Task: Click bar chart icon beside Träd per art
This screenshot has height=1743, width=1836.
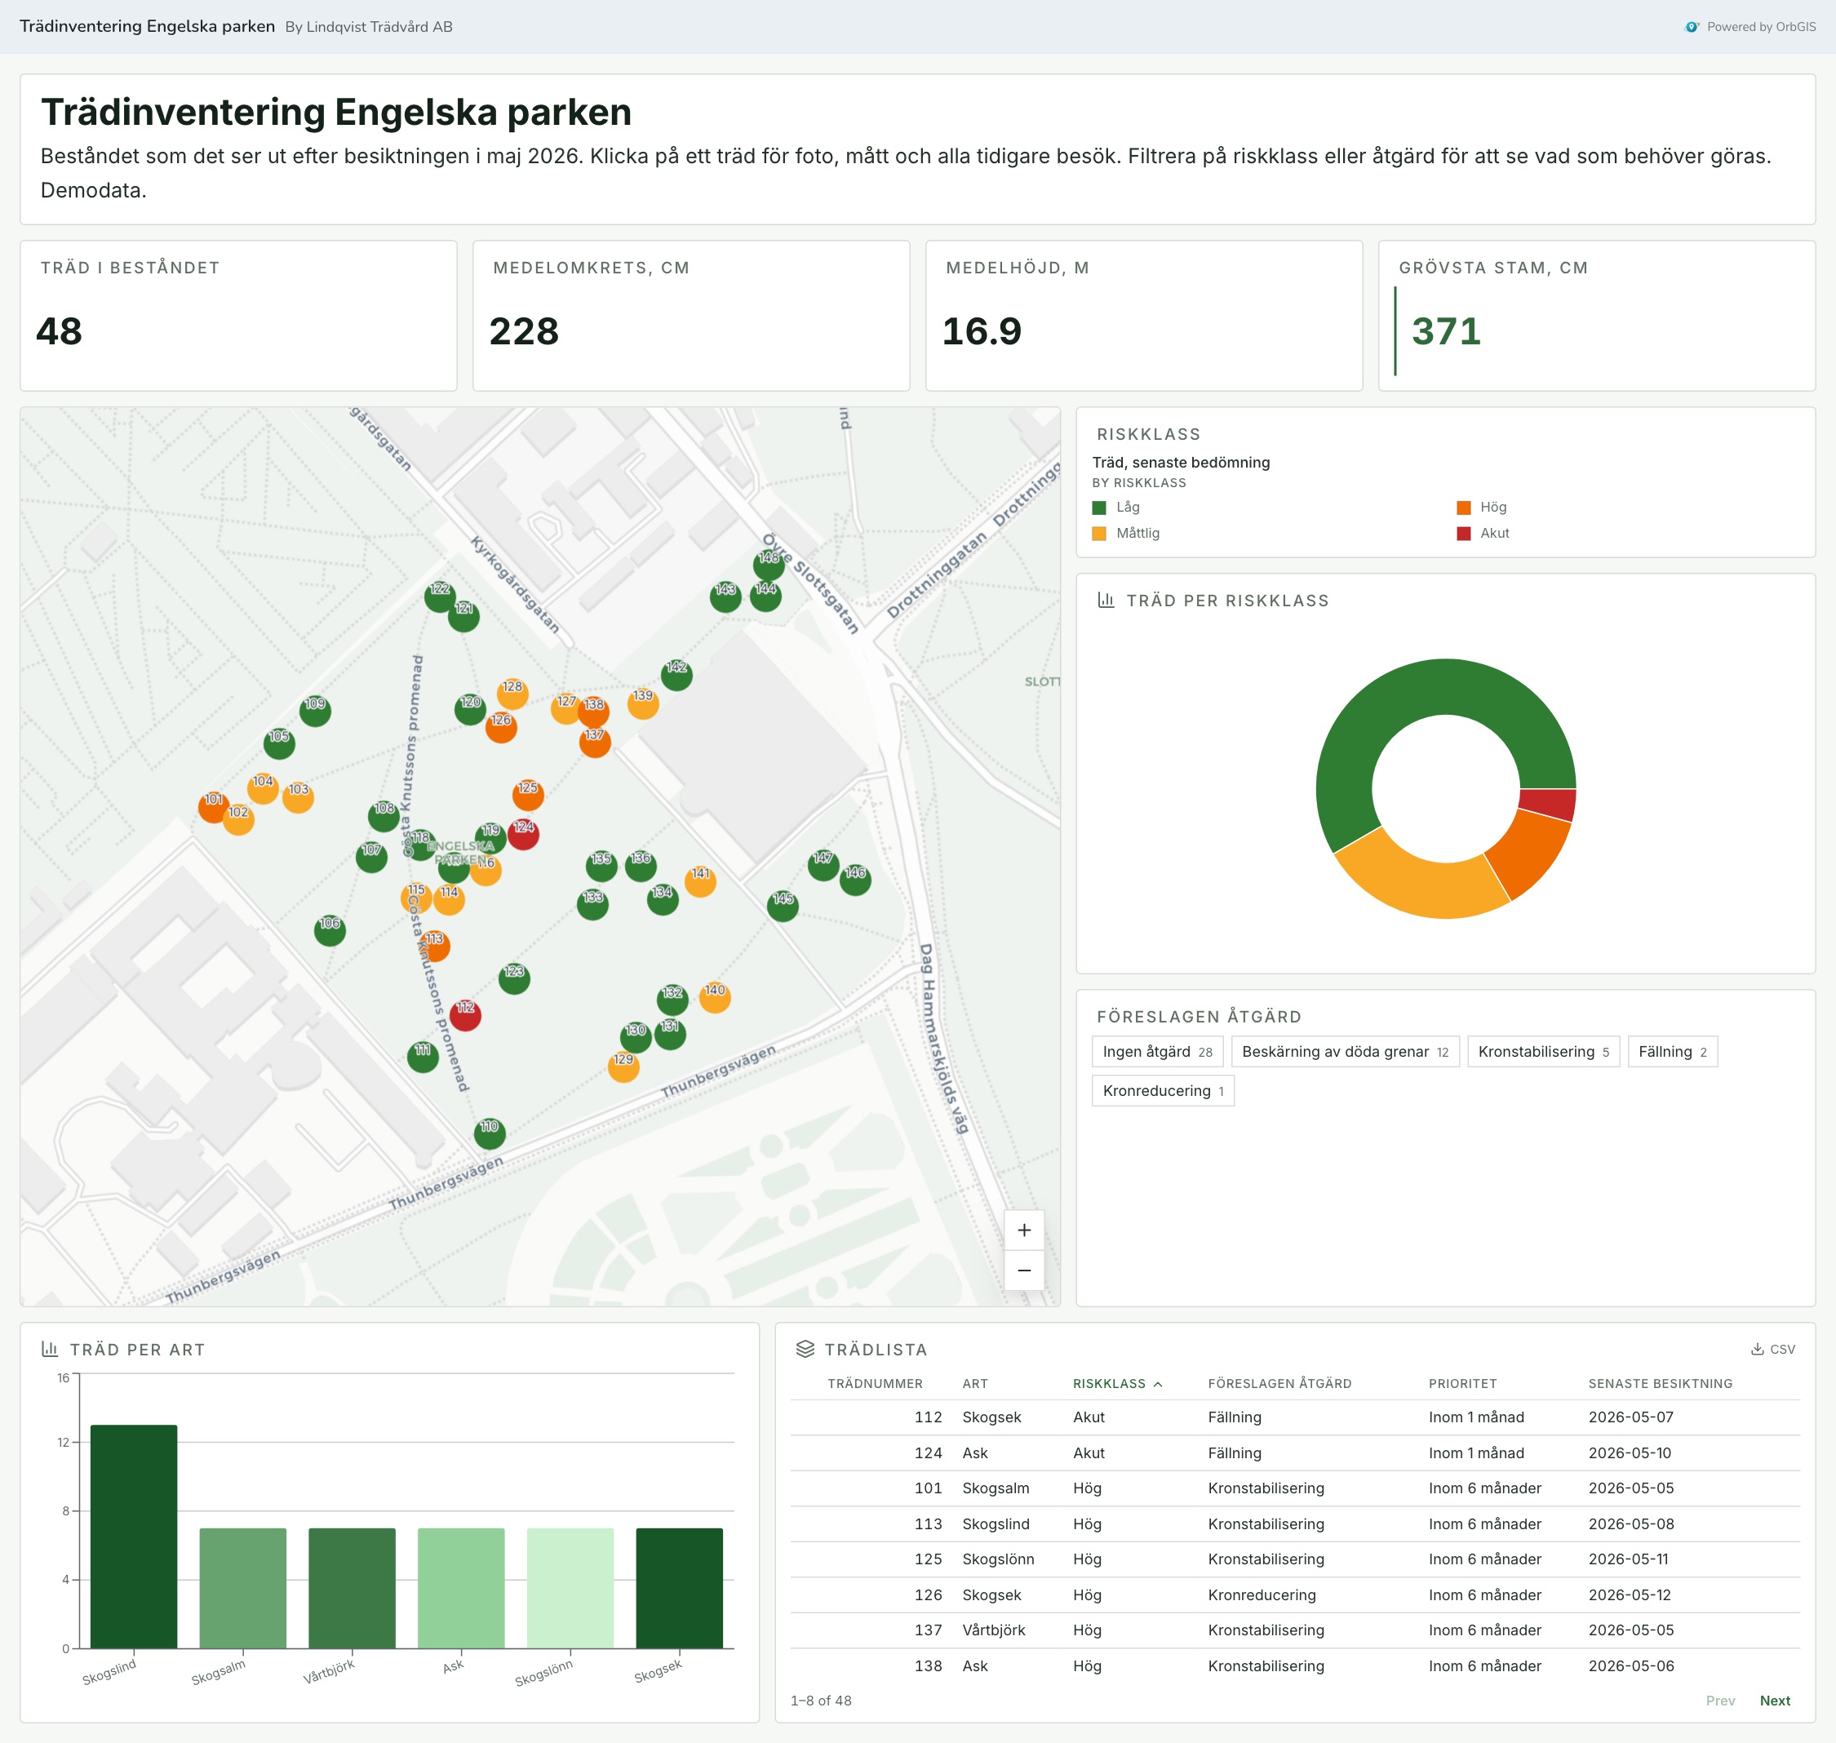Action: pos(50,1349)
